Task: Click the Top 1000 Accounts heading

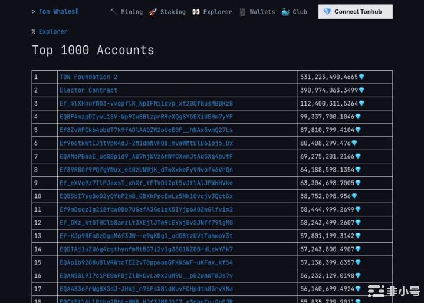Action: click(93, 50)
